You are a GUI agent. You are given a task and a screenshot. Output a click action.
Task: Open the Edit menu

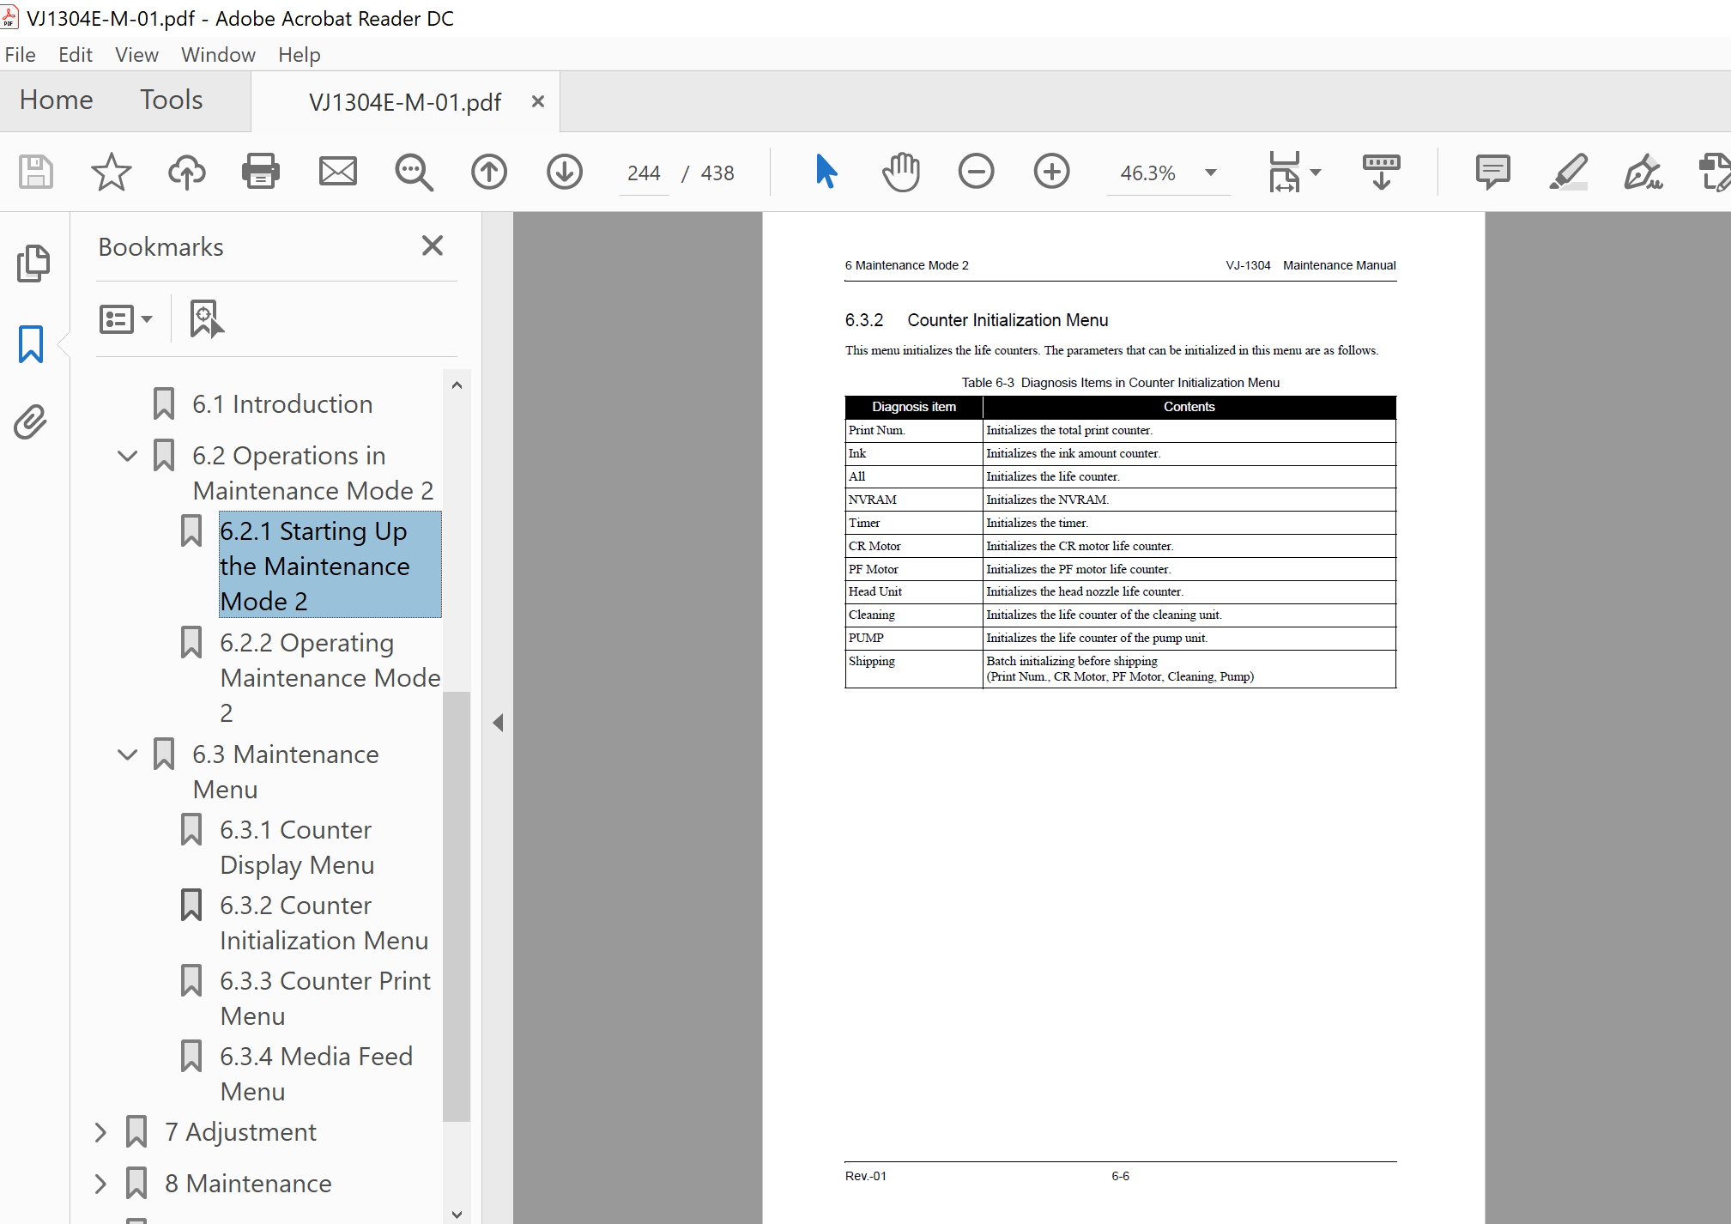[x=76, y=55]
